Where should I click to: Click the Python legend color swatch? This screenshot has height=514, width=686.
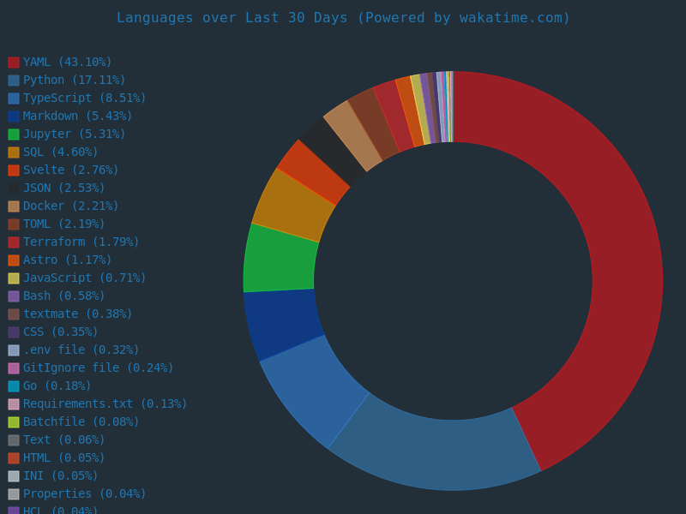[14, 80]
